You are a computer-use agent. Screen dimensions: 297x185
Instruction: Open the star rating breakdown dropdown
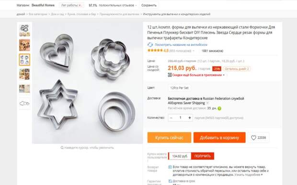pos(194,51)
